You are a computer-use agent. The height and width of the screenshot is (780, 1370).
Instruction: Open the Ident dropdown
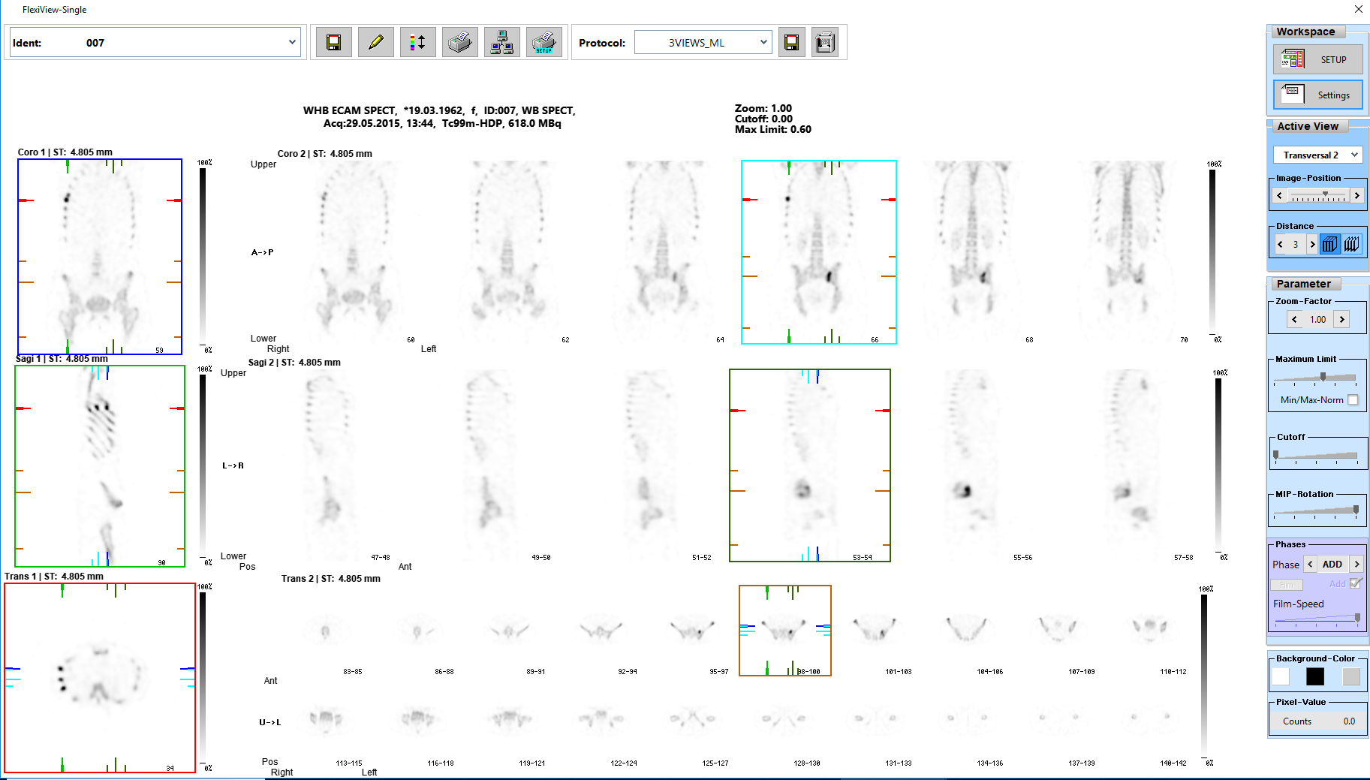292,43
